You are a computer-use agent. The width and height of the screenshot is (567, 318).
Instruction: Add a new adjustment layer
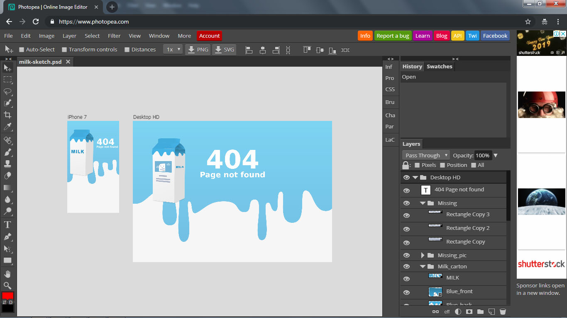click(x=458, y=311)
